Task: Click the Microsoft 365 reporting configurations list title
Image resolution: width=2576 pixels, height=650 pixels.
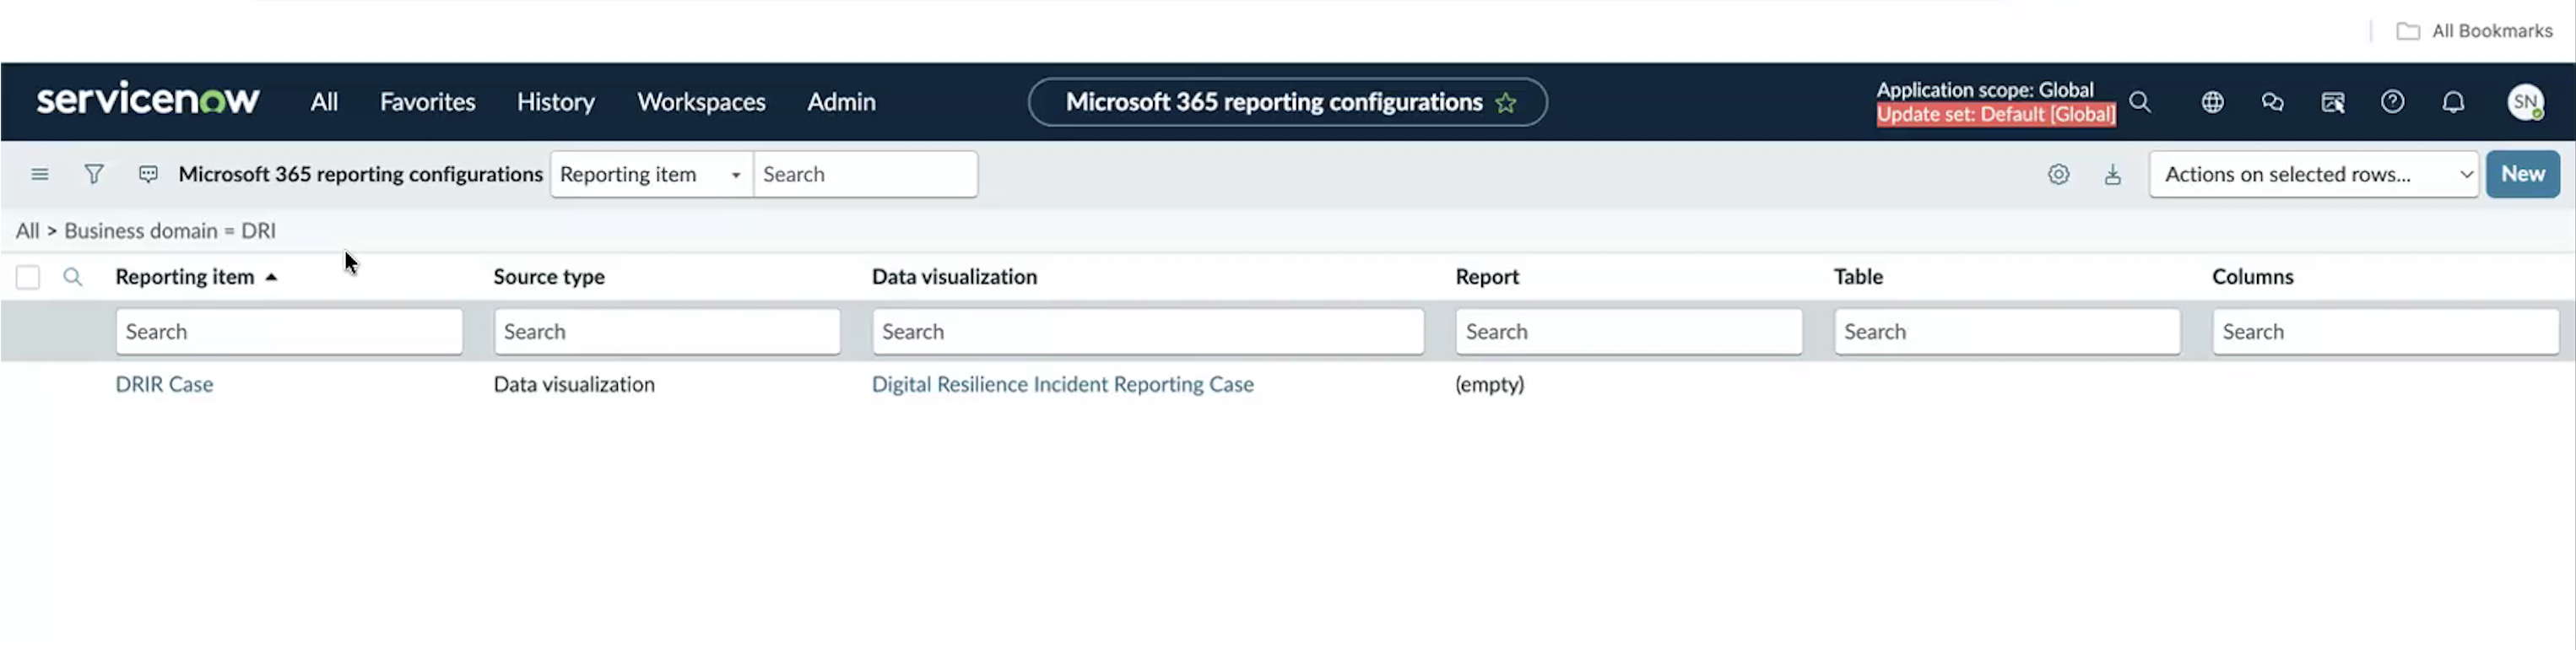Action: click(360, 174)
